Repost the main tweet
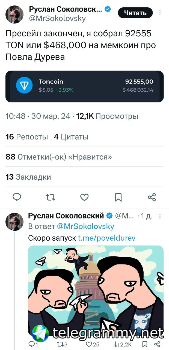 (x=51, y=197)
